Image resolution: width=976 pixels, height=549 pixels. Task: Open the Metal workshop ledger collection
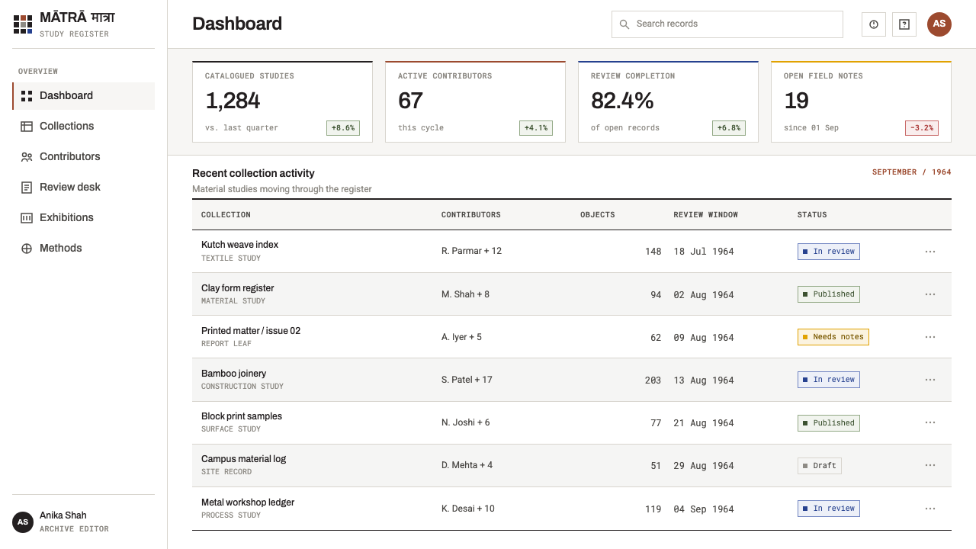(x=248, y=502)
